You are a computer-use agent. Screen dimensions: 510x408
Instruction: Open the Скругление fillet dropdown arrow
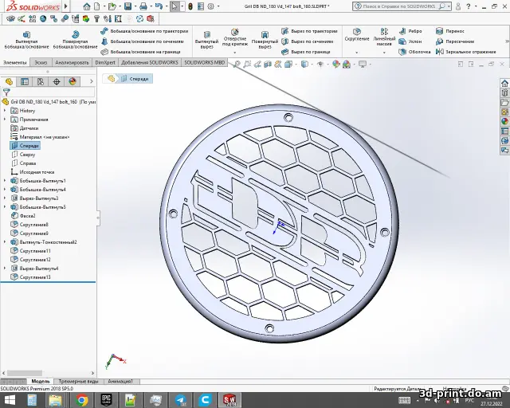356,51
